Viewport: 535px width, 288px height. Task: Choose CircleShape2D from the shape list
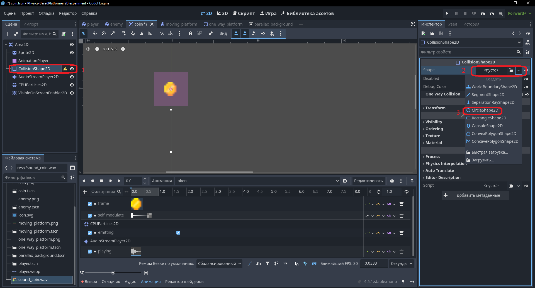tap(485, 110)
